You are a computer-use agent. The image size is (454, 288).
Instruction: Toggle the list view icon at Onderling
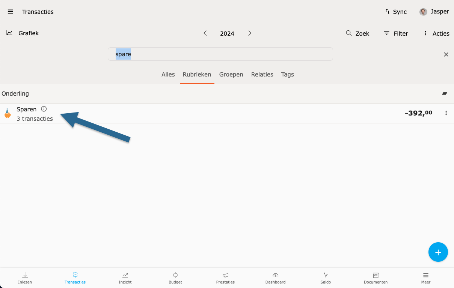(445, 93)
